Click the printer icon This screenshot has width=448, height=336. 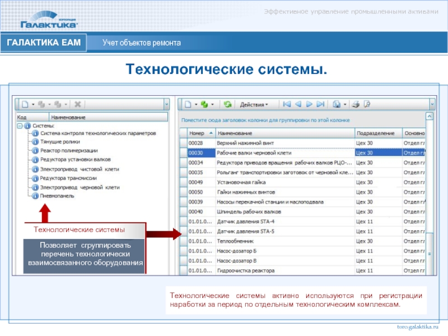coord(356,104)
